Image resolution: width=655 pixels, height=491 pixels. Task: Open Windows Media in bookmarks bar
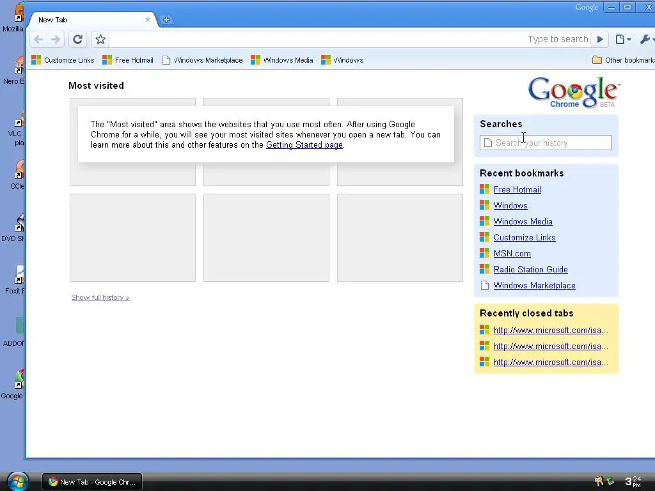point(282,60)
